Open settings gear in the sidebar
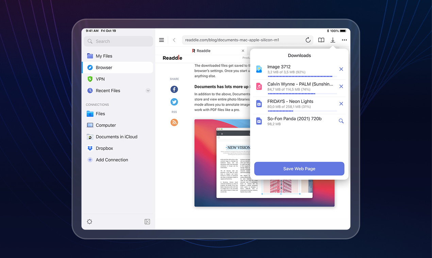The width and height of the screenshot is (432, 258). tap(89, 222)
